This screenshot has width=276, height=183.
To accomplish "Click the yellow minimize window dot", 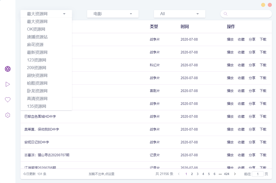I will click(x=263, y=5).
